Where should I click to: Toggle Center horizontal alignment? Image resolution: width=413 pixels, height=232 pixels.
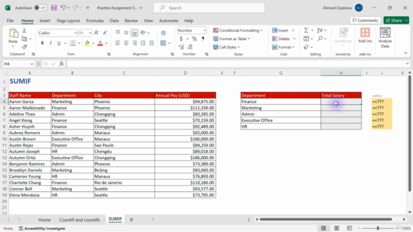pyautogui.click(x=126, y=43)
